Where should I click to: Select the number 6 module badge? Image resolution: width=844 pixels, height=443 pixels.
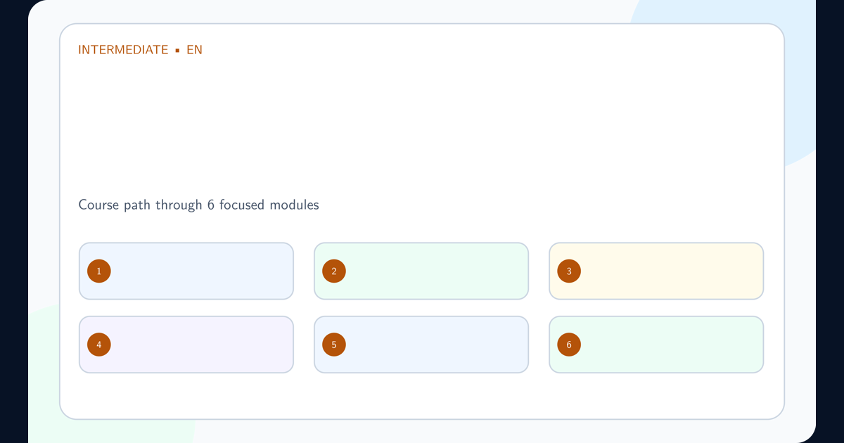569,345
